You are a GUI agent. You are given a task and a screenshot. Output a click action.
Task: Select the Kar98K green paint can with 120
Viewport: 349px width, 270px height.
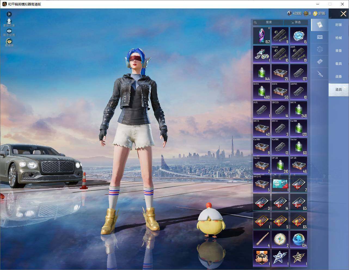tap(299, 128)
